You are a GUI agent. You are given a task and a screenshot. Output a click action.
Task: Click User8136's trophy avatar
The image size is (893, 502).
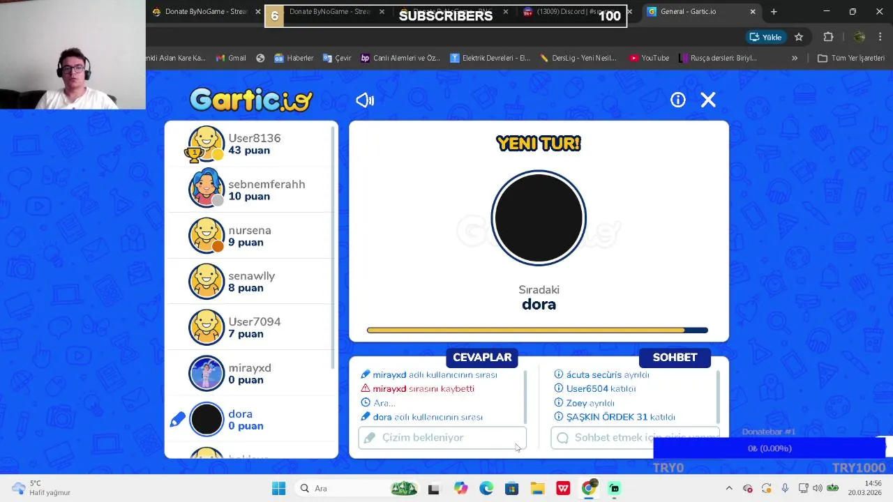[205, 144]
